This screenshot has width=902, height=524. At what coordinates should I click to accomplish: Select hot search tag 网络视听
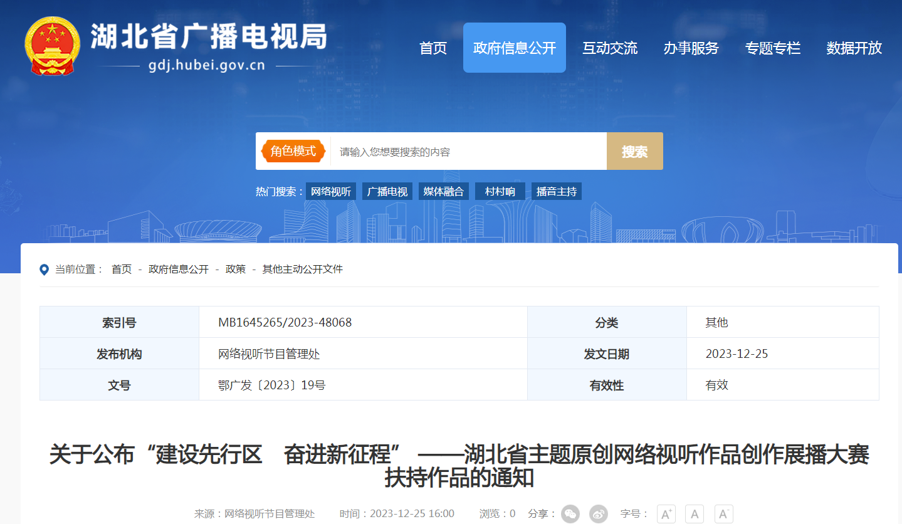coord(331,192)
